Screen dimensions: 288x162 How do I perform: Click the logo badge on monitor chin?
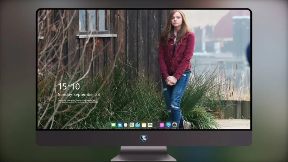pos(144,138)
